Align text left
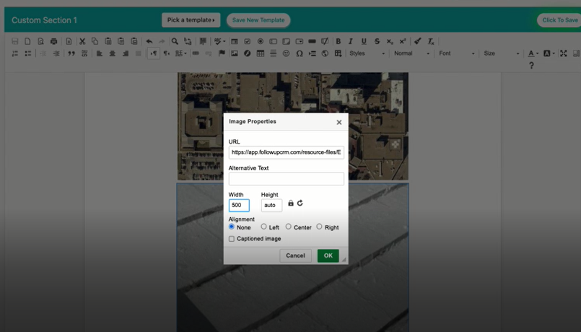The image size is (581, 332). click(100, 53)
